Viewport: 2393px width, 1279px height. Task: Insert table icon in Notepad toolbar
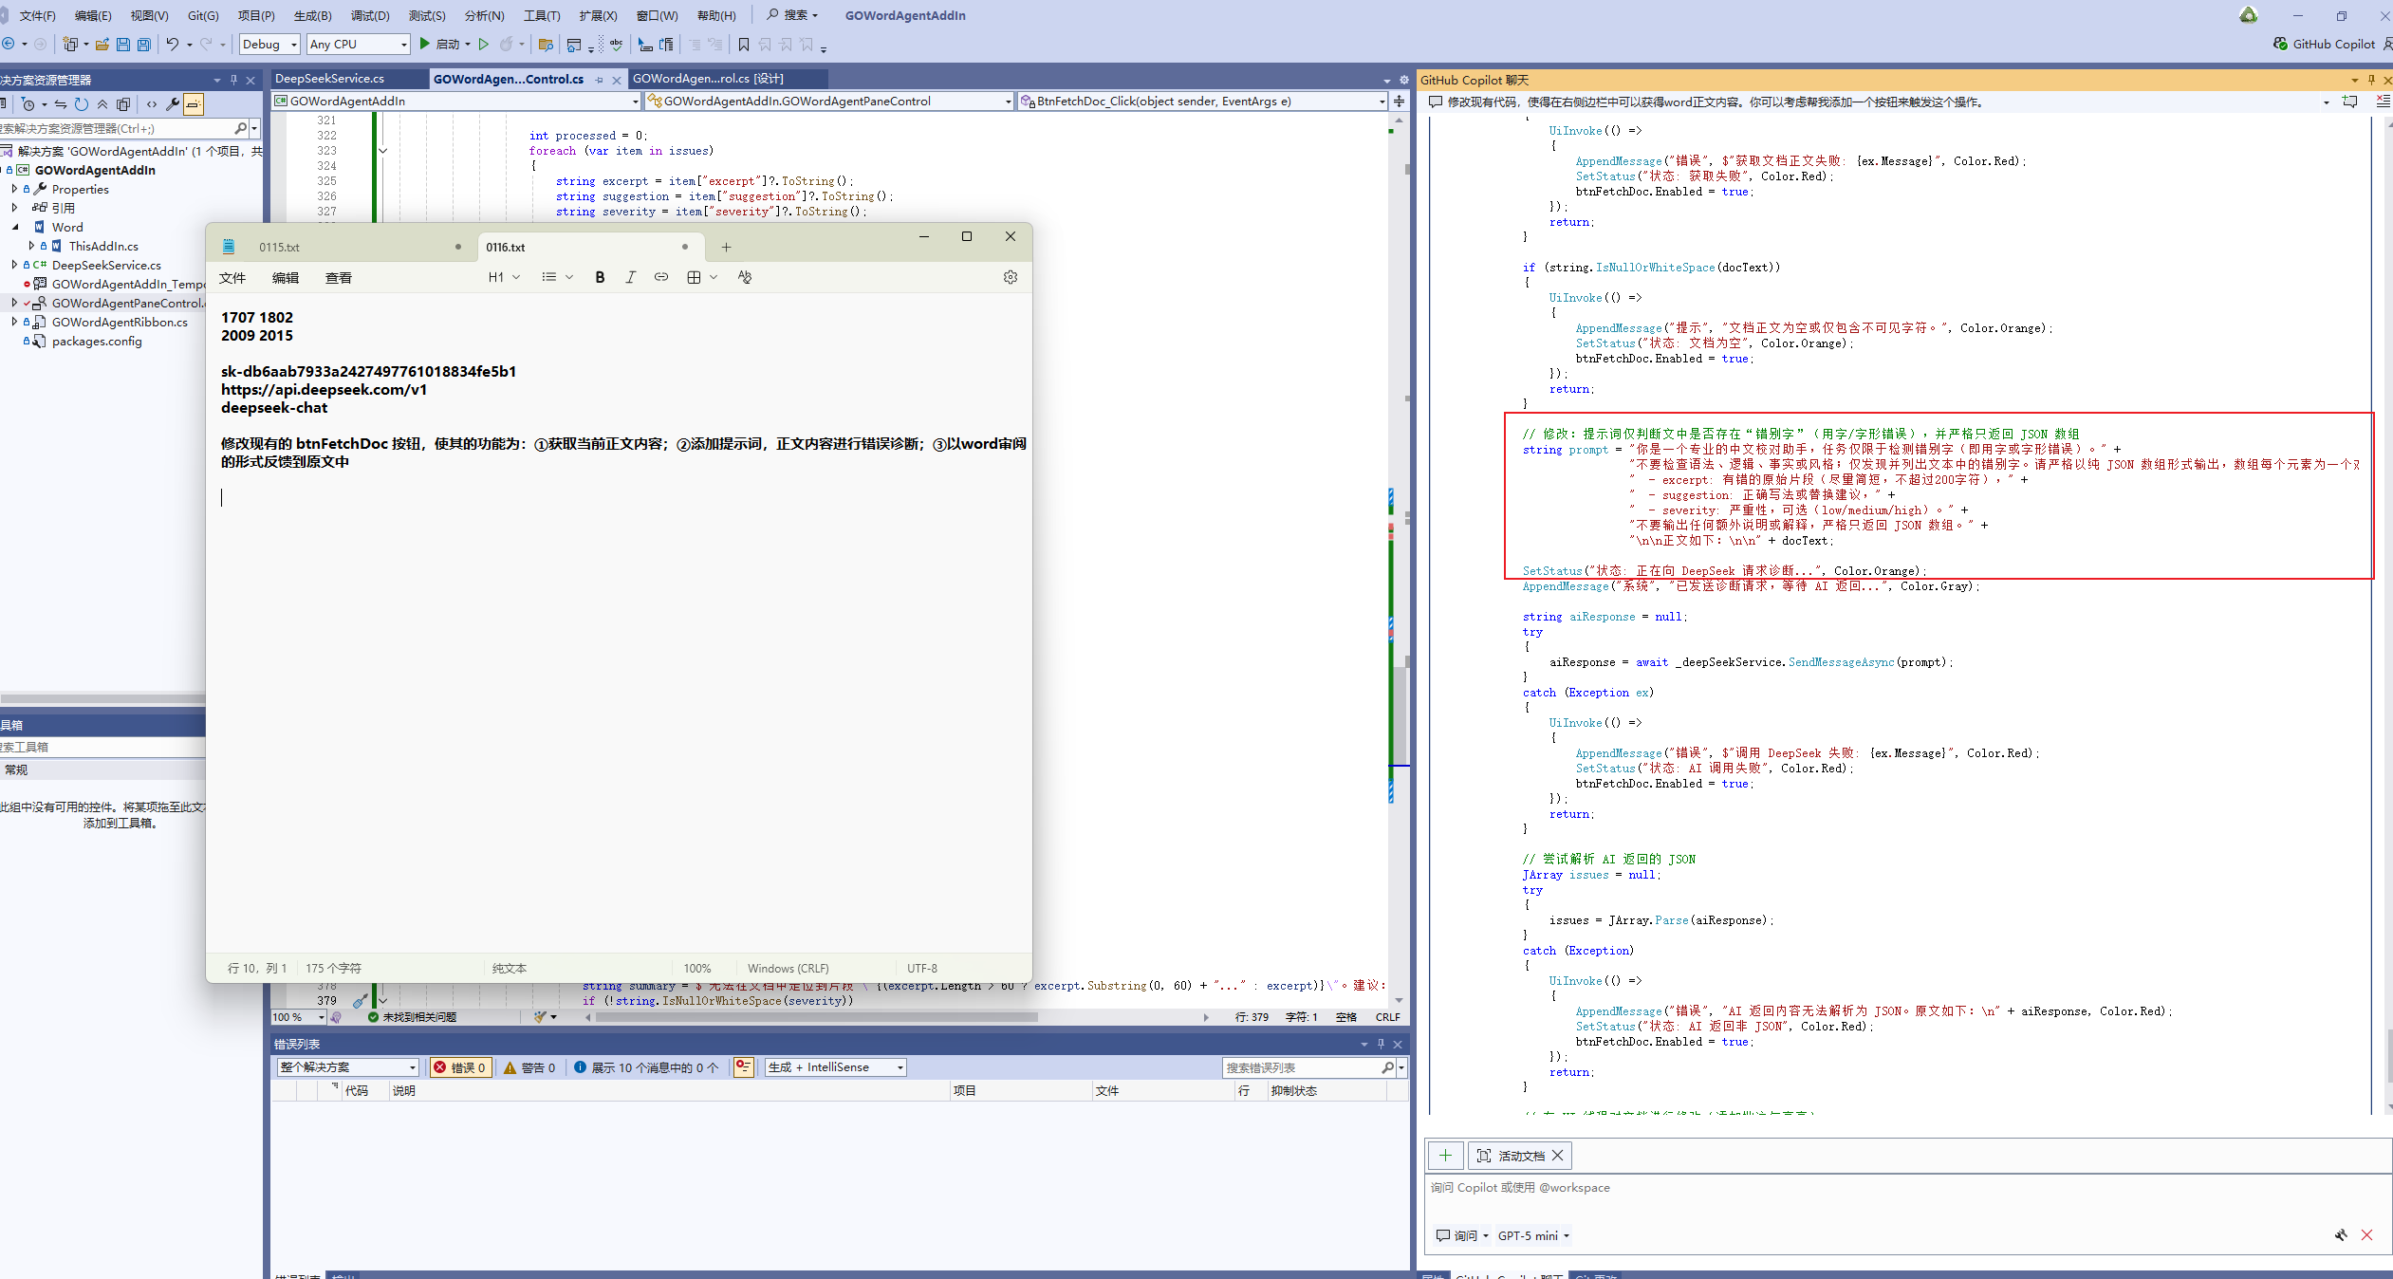click(x=694, y=277)
